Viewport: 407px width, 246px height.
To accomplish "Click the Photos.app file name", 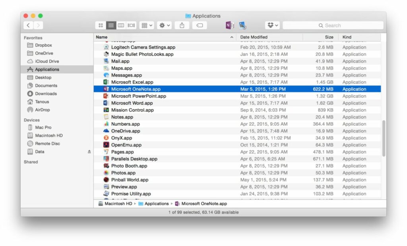I will 123,173.
